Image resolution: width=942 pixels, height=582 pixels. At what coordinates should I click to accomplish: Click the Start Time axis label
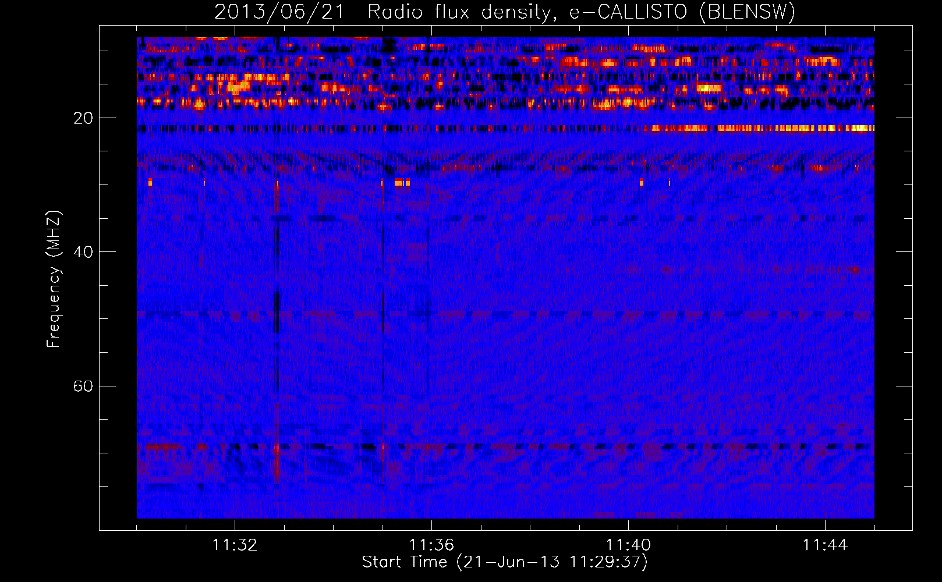pyautogui.click(x=505, y=562)
